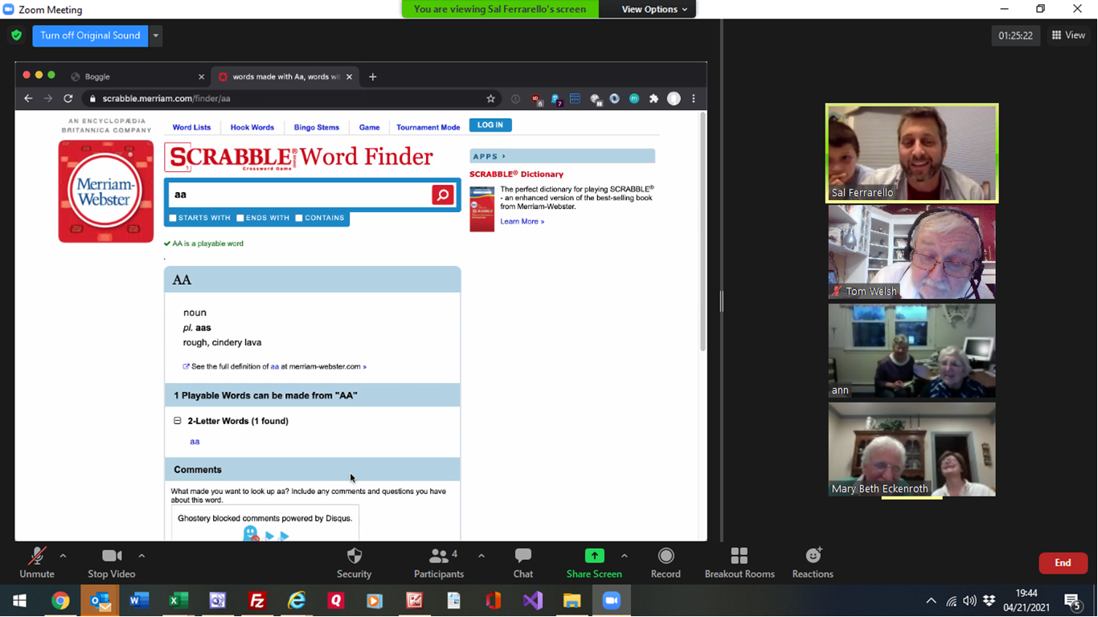Open the Windows notification center
This screenshot has width=1098, height=617.
1072,601
